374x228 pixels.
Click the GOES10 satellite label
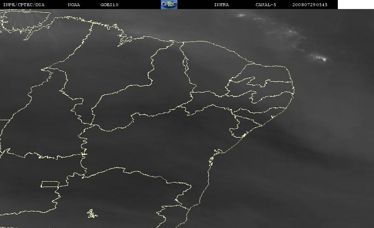109,5
